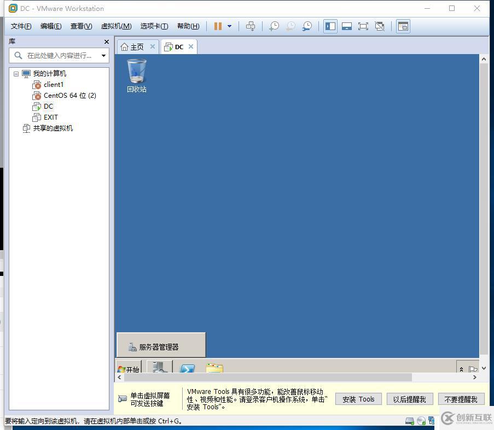494x430 pixels.
Task: Open the 编辑(E) menu
Action: pos(51,26)
